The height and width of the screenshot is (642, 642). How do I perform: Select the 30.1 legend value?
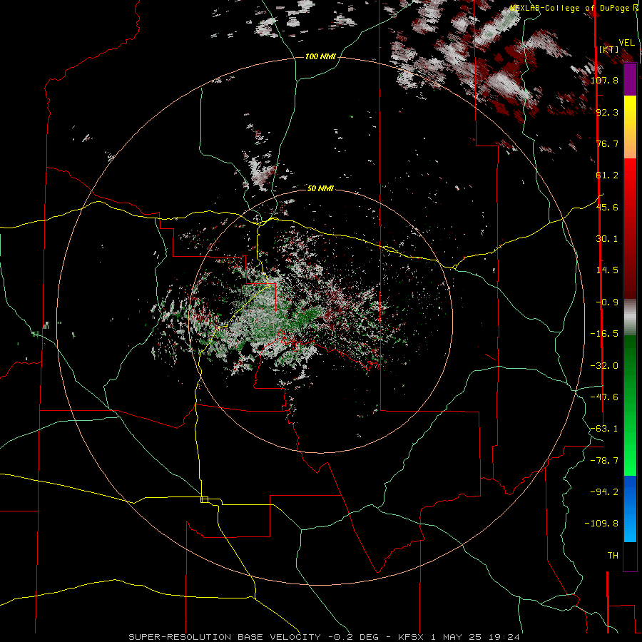tap(607, 239)
